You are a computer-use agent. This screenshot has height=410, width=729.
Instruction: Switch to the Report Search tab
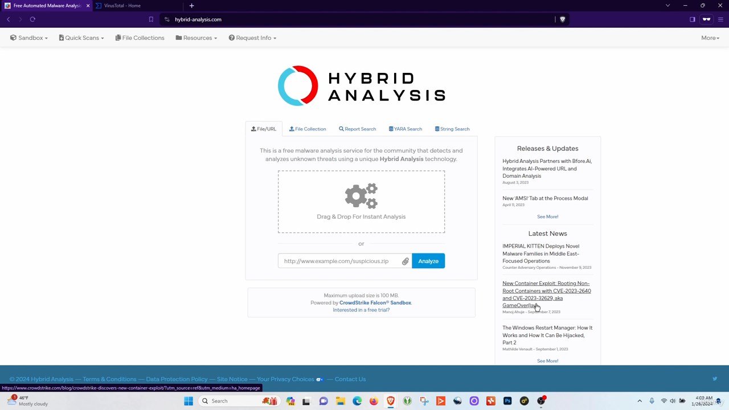[357, 129]
